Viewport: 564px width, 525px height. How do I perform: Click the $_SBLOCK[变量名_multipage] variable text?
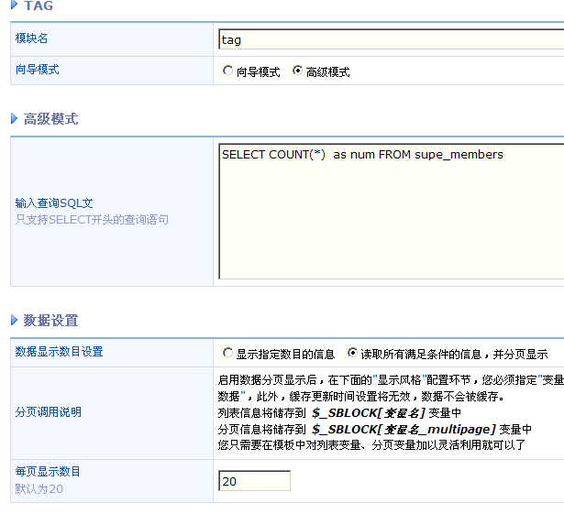click(x=404, y=429)
